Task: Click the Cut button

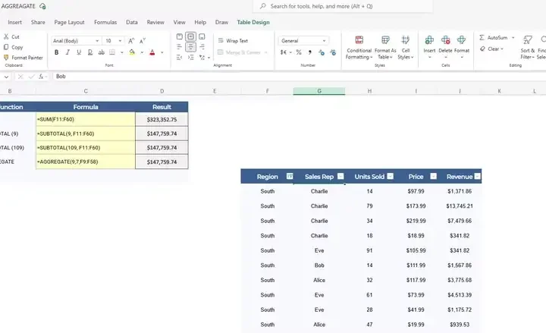Action: 11,36
